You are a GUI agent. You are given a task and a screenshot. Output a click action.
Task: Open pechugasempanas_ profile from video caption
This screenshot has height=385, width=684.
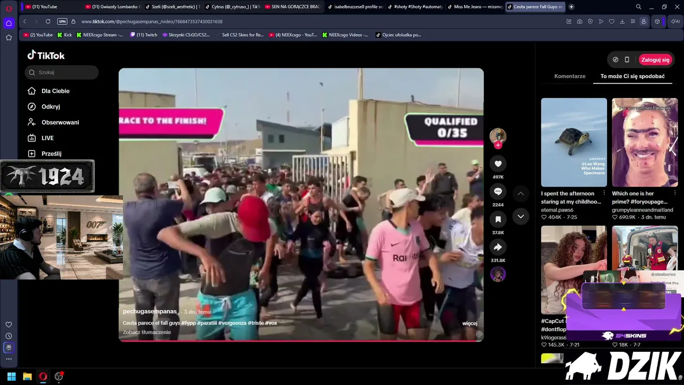click(x=150, y=312)
